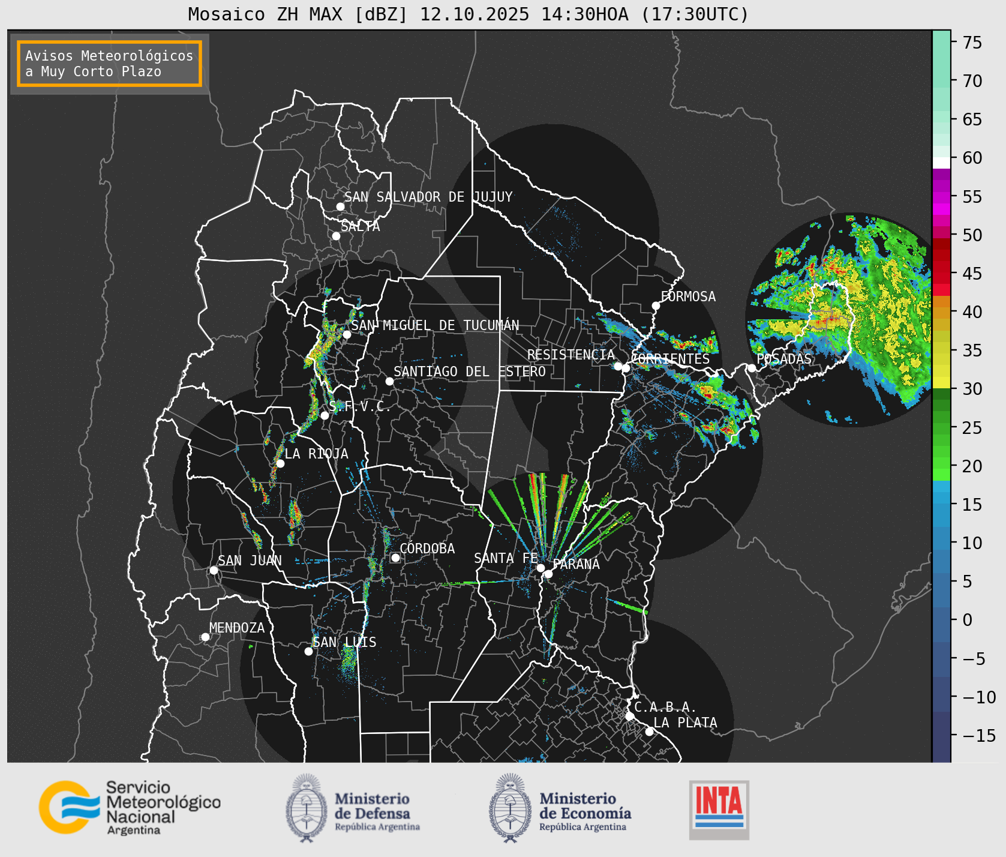The height and width of the screenshot is (857, 1006).
Task: Click the San Salvador de Jujuy city marker
Action: coord(340,206)
